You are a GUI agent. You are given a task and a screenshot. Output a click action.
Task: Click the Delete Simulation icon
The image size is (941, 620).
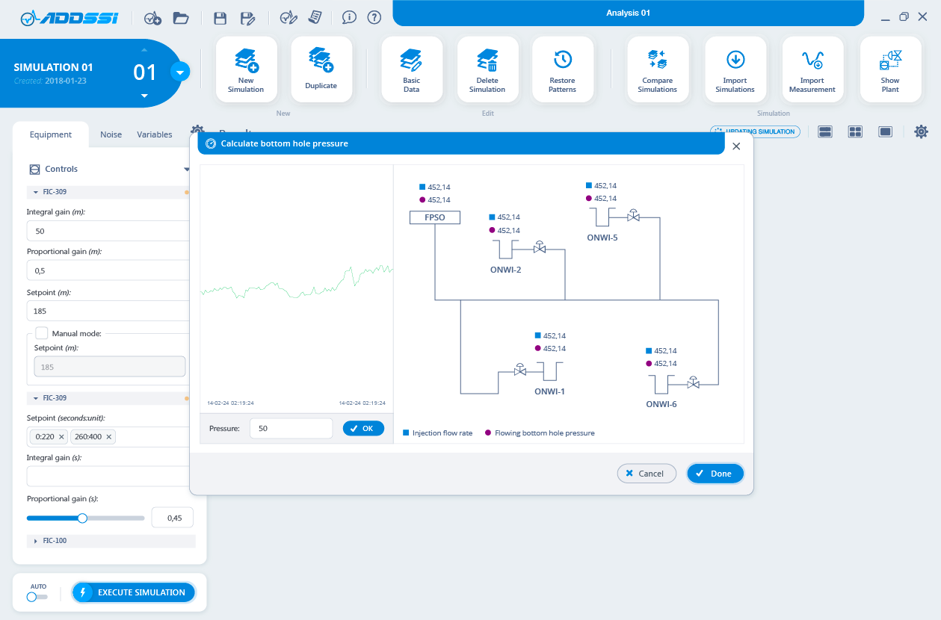(x=487, y=69)
